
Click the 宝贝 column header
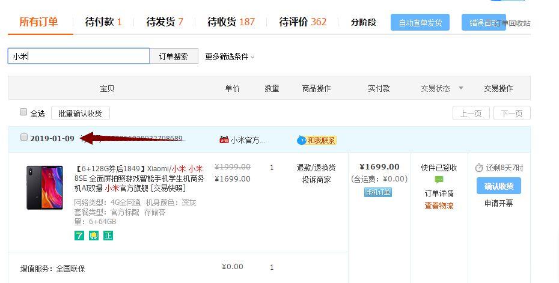tap(107, 88)
